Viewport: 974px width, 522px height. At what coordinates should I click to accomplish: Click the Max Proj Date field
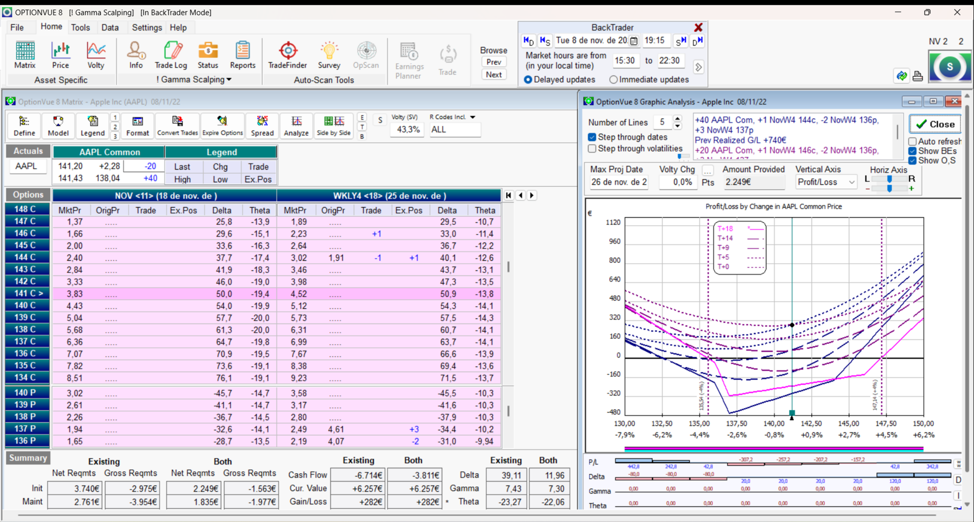[619, 182]
